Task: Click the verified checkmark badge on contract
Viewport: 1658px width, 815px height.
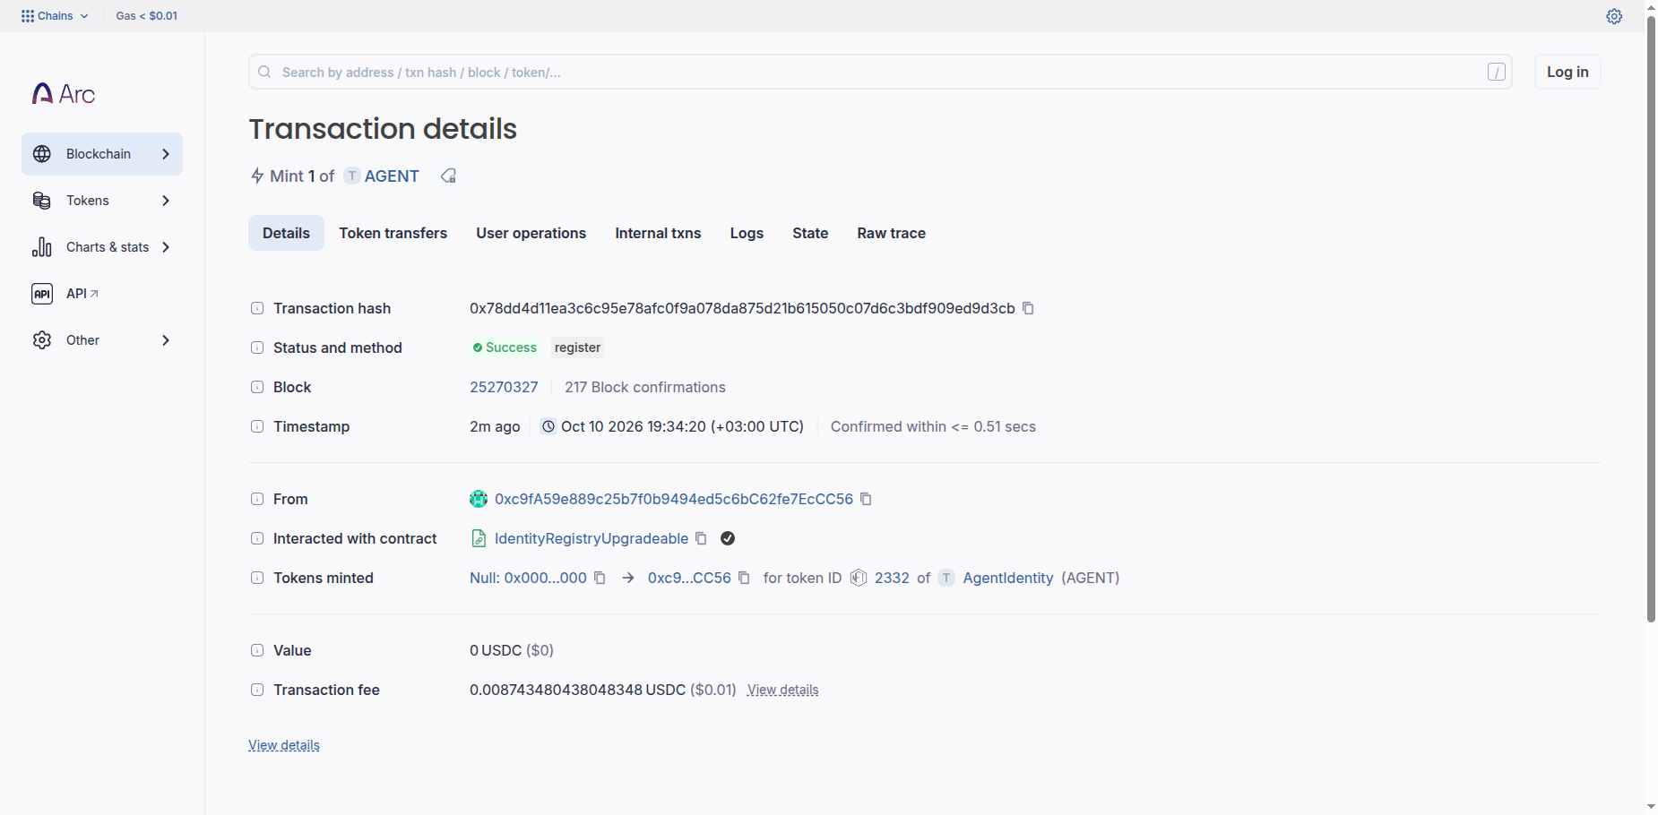Action: click(x=728, y=538)
